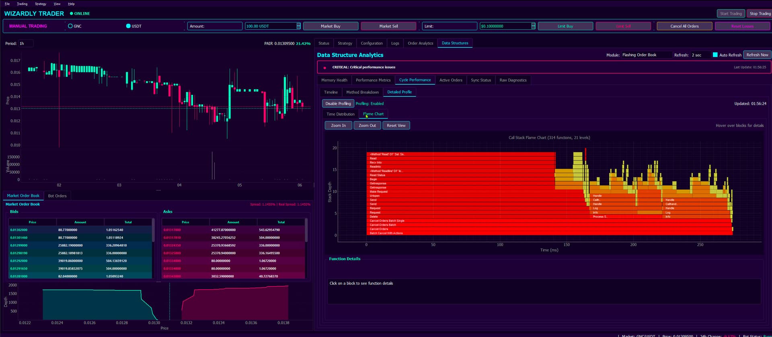Viewport: 772px width, 337px height.
Task: Select the GNC radio button
Action: pos(70,26)
